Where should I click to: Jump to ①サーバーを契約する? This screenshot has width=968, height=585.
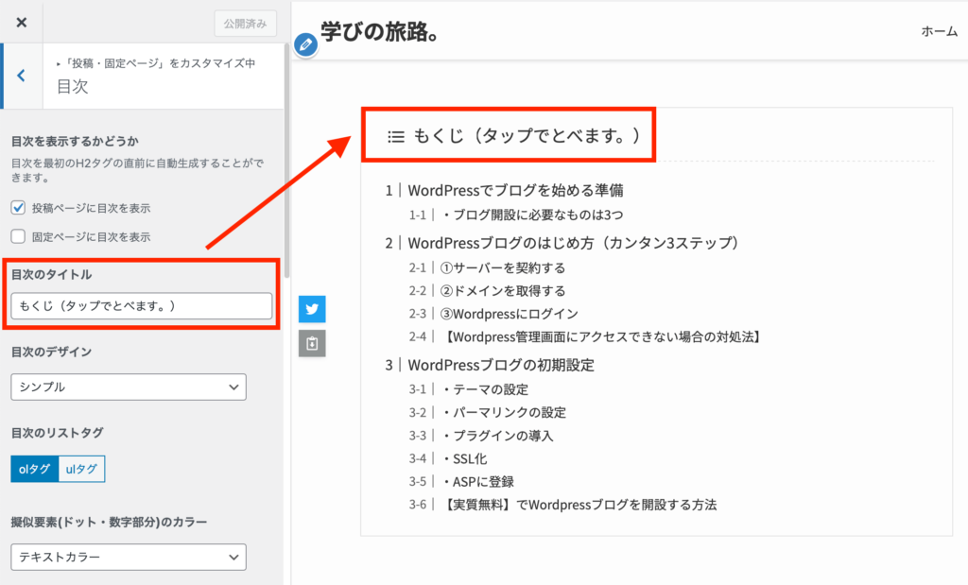[503, 267]
